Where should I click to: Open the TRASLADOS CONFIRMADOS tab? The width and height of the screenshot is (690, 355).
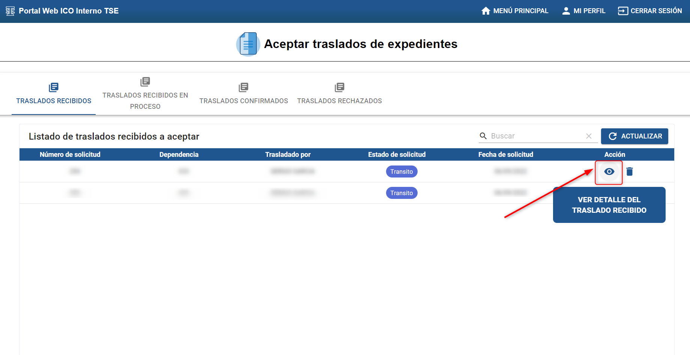pyautogui.click(x=244, y=94)
